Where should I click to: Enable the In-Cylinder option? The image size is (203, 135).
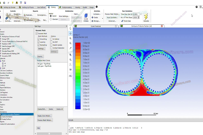click(x=51, y=39)
